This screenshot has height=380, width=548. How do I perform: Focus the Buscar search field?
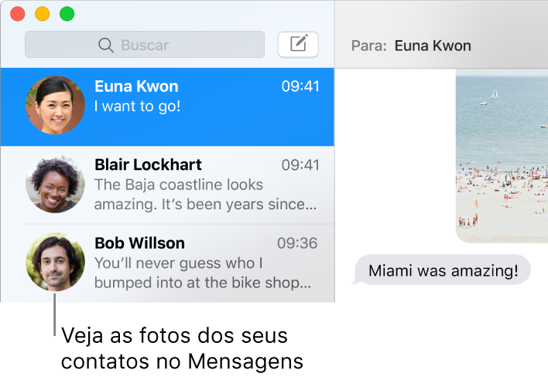coord(145,45)
